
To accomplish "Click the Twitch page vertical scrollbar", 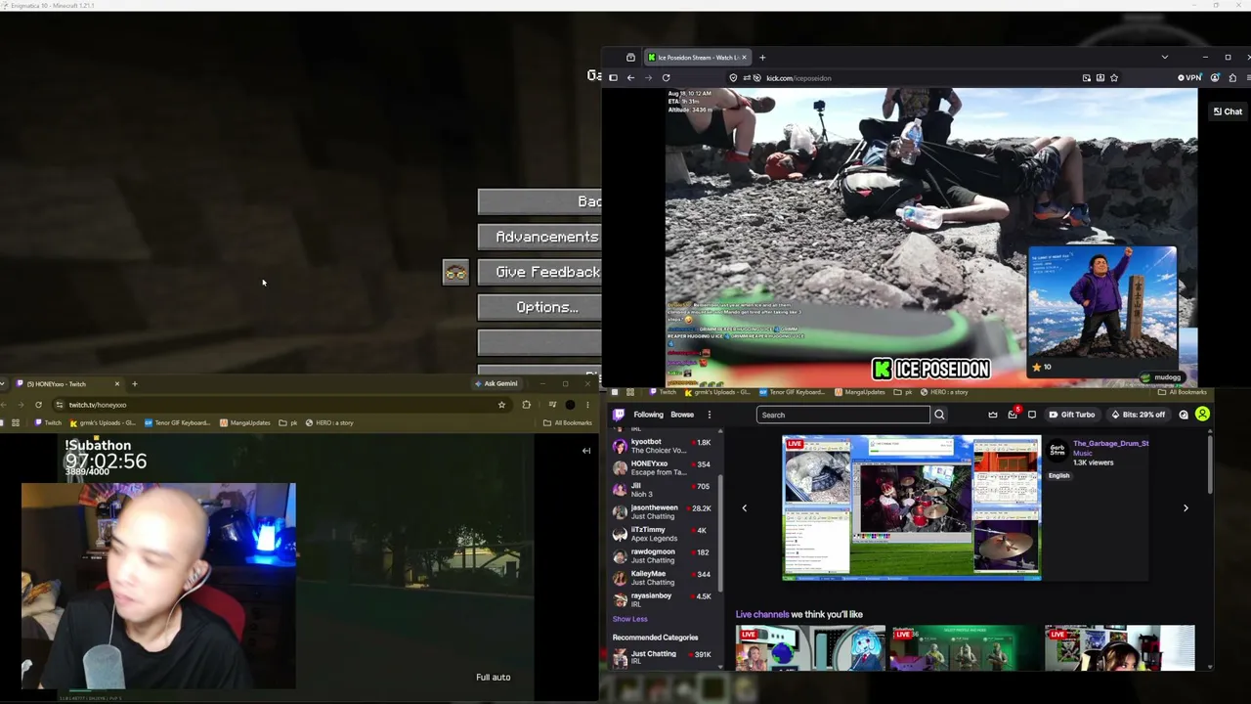I will click(1209, 464).
